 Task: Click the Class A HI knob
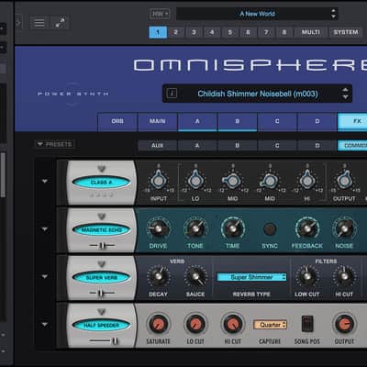(307, 181)
